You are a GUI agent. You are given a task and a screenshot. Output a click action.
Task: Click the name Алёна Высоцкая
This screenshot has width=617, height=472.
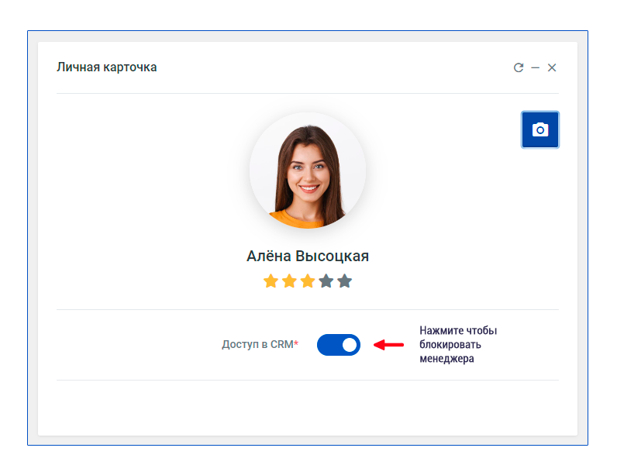308,256
